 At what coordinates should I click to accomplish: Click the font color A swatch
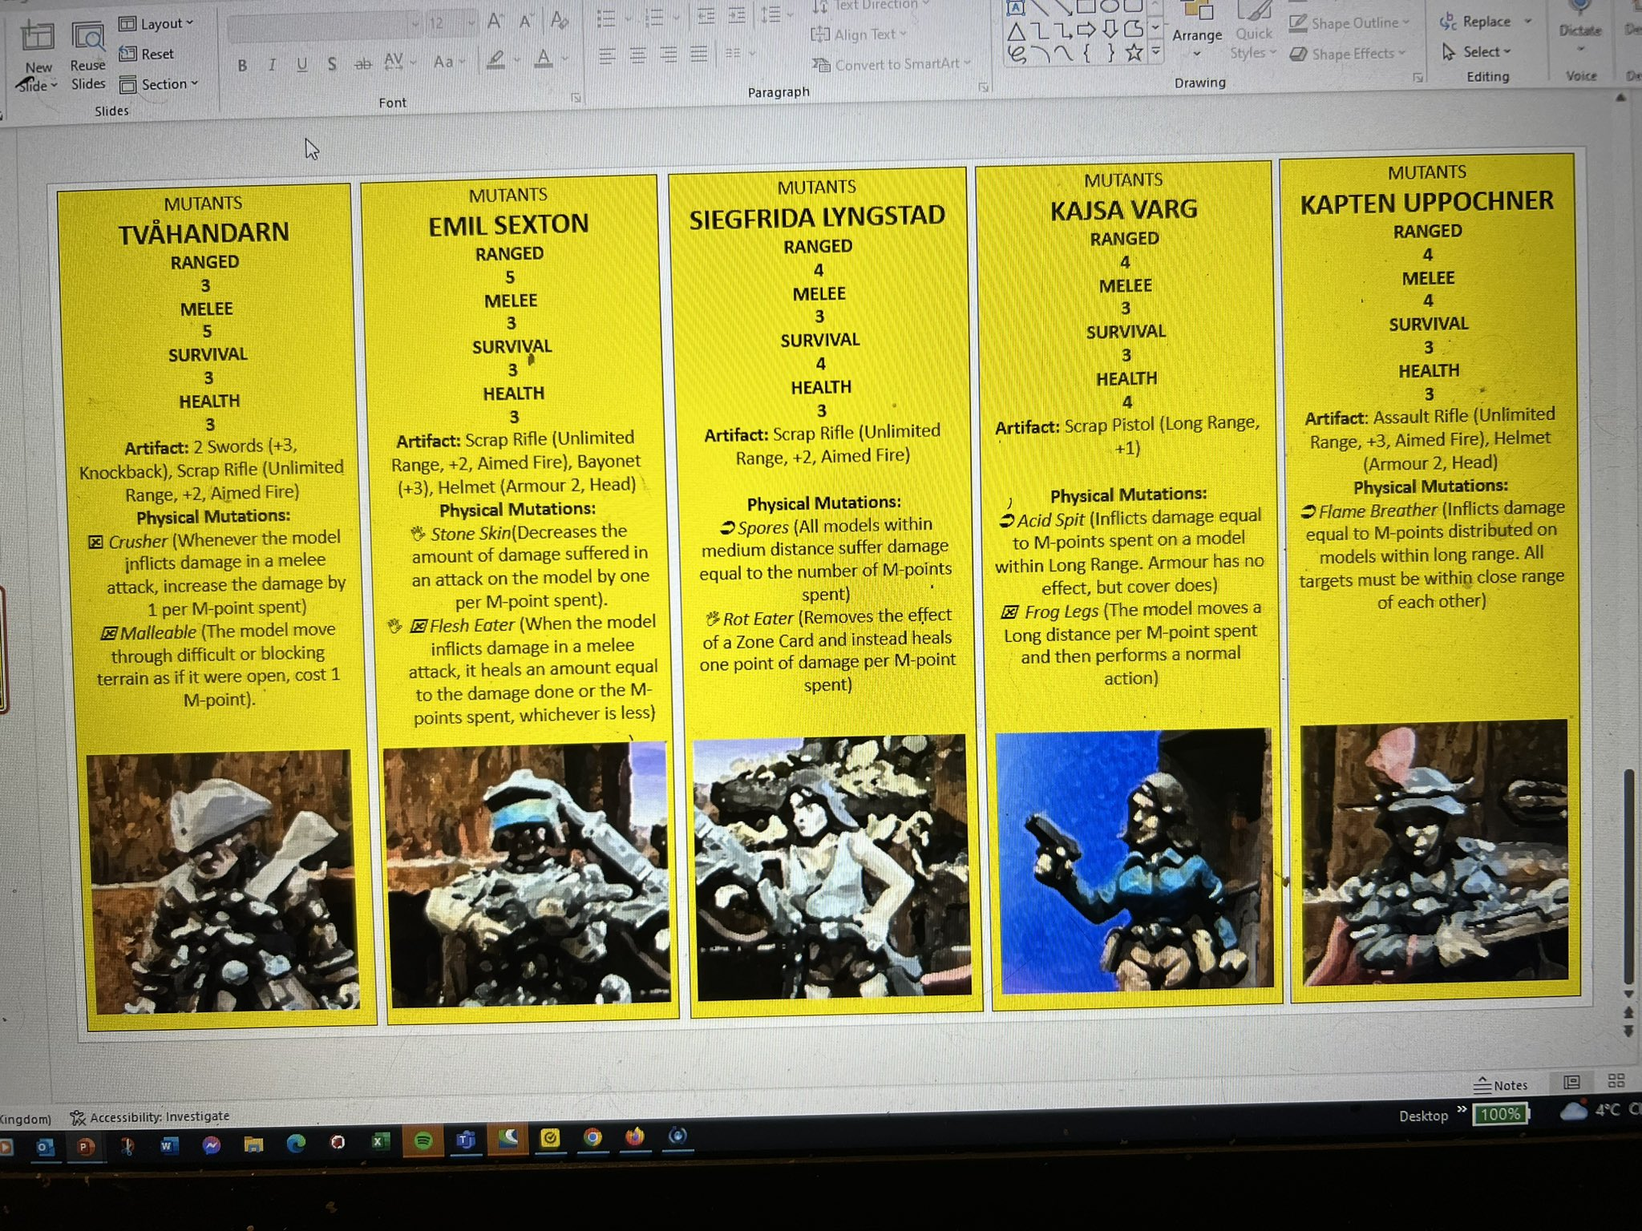544,59
